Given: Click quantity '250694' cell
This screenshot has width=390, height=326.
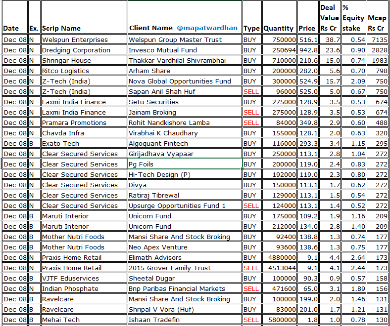Looking at the screenshot, I should tap(280, 50).
